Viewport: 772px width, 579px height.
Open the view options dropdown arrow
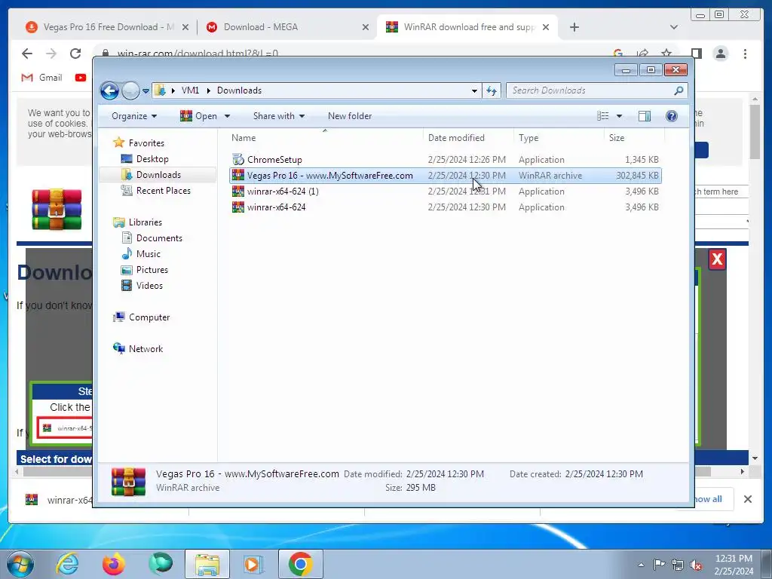pyautogui.click(x=620, y=116)
